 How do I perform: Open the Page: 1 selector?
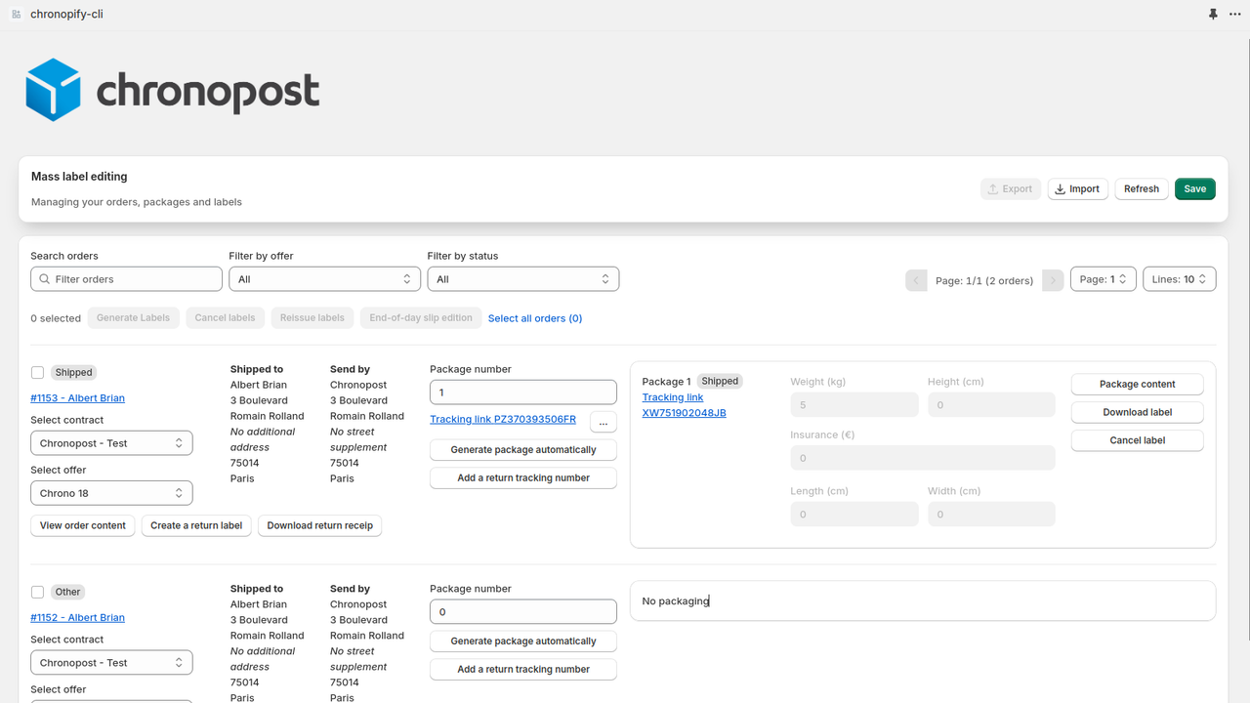click(1103, 279)
